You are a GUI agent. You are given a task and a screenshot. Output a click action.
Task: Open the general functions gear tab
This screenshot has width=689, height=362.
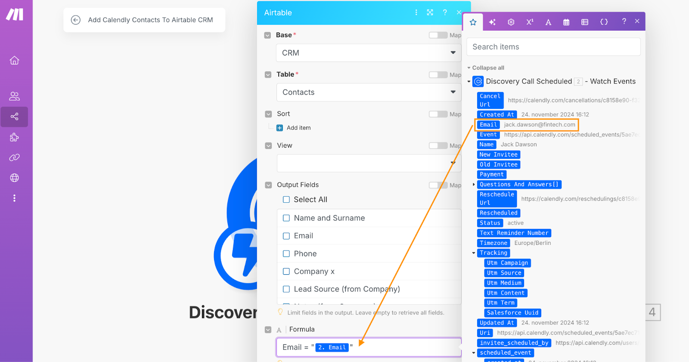[511, 22]
